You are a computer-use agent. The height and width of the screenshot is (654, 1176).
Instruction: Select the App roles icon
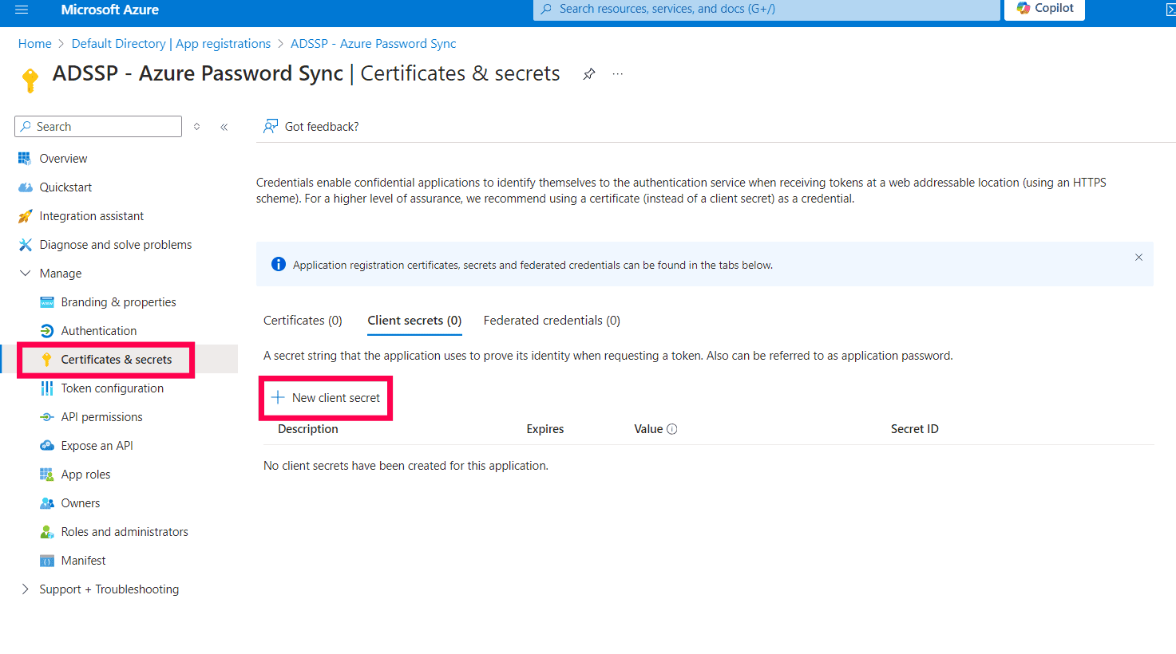[47, 474]
